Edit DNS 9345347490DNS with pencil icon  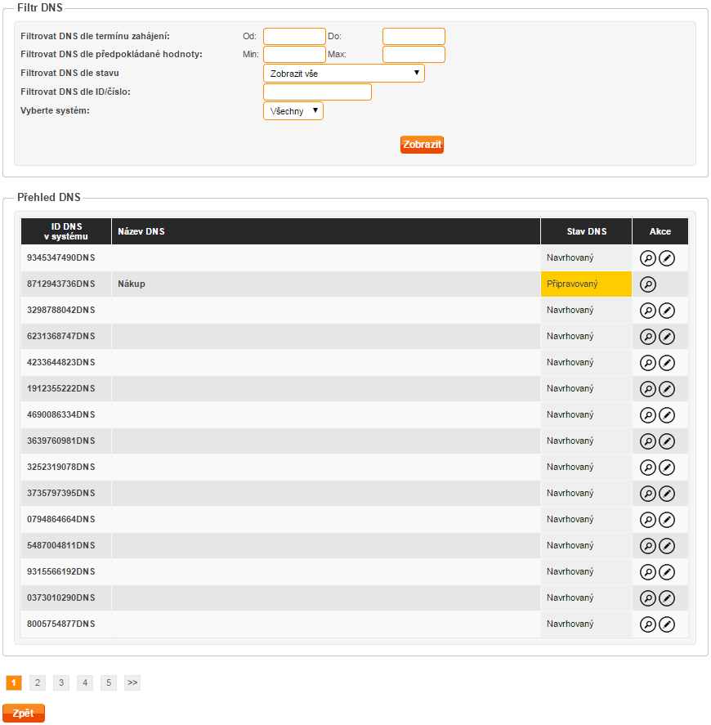click(x=667, y=258)
